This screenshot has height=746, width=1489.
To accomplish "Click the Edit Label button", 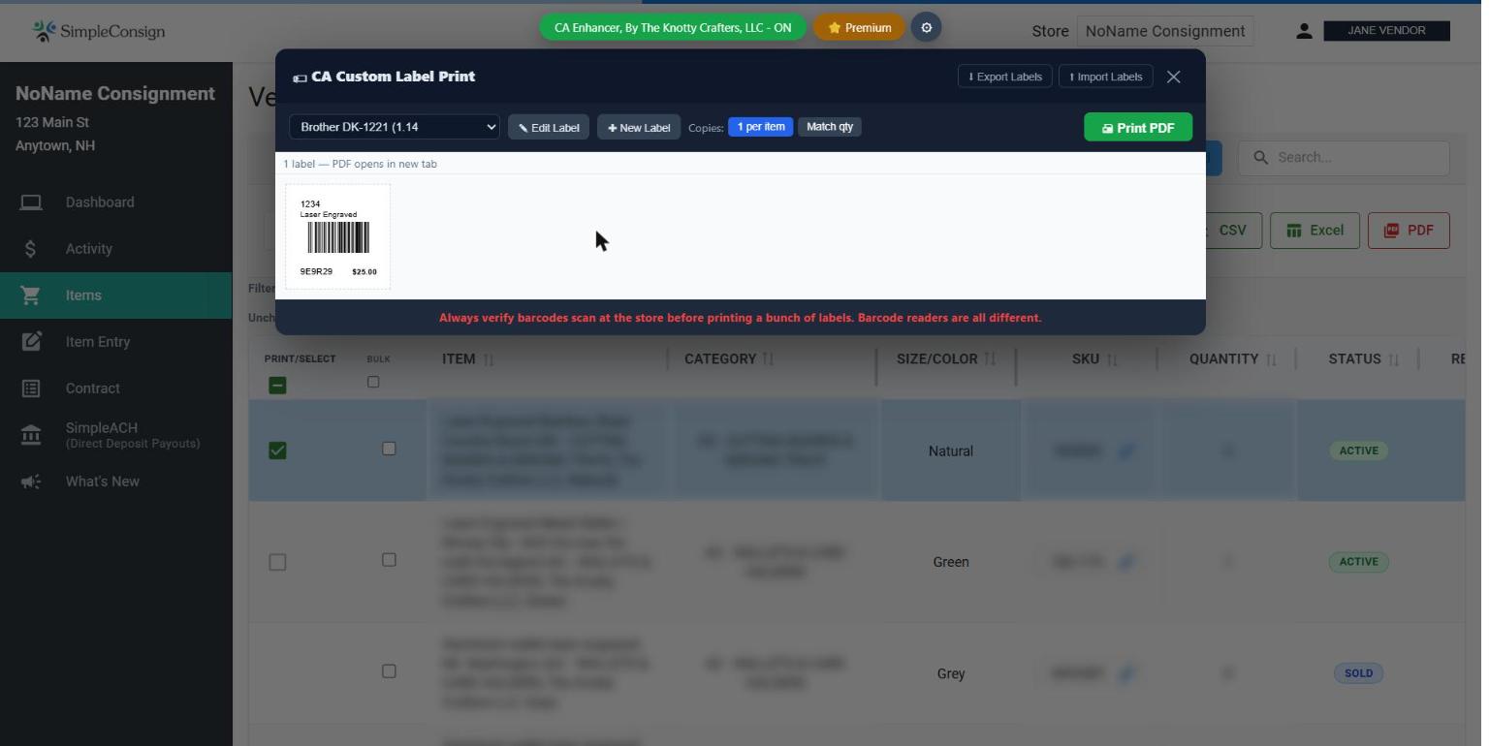I will 549,128.
